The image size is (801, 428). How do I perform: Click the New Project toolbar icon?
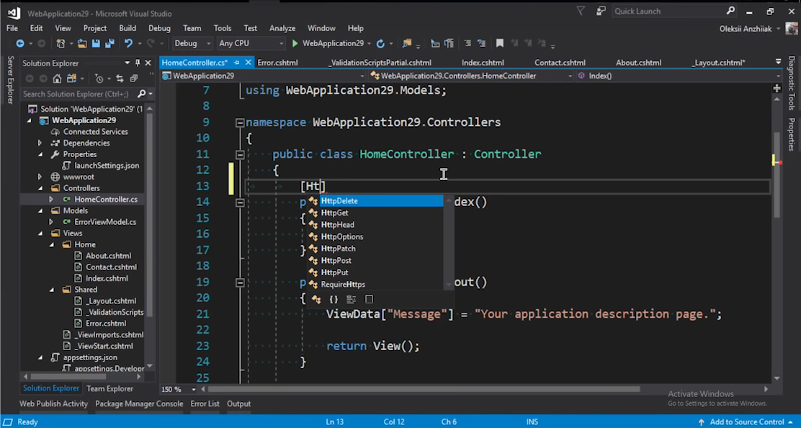coord(61,43)
